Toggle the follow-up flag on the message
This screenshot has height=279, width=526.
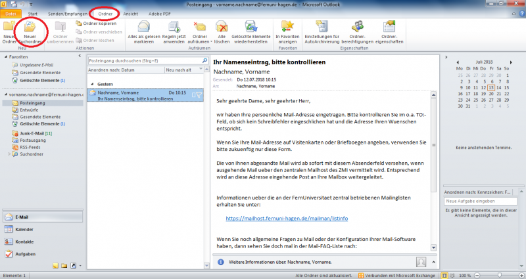click(199, 95)
